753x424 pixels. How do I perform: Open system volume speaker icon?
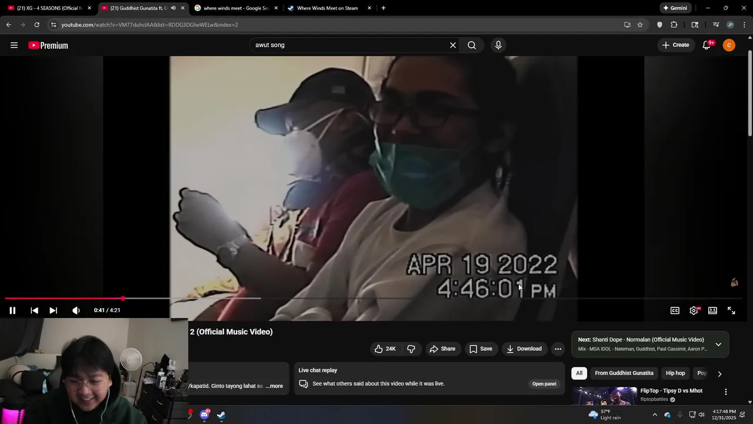click(x=701, y=415)
